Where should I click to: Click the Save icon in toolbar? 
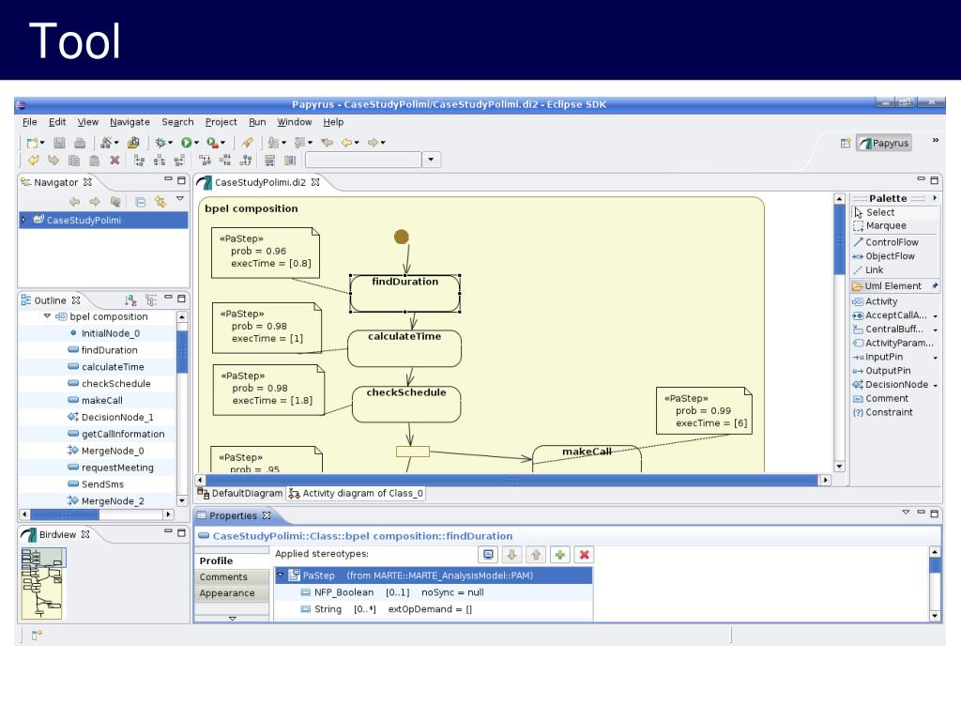coord(59,143)
